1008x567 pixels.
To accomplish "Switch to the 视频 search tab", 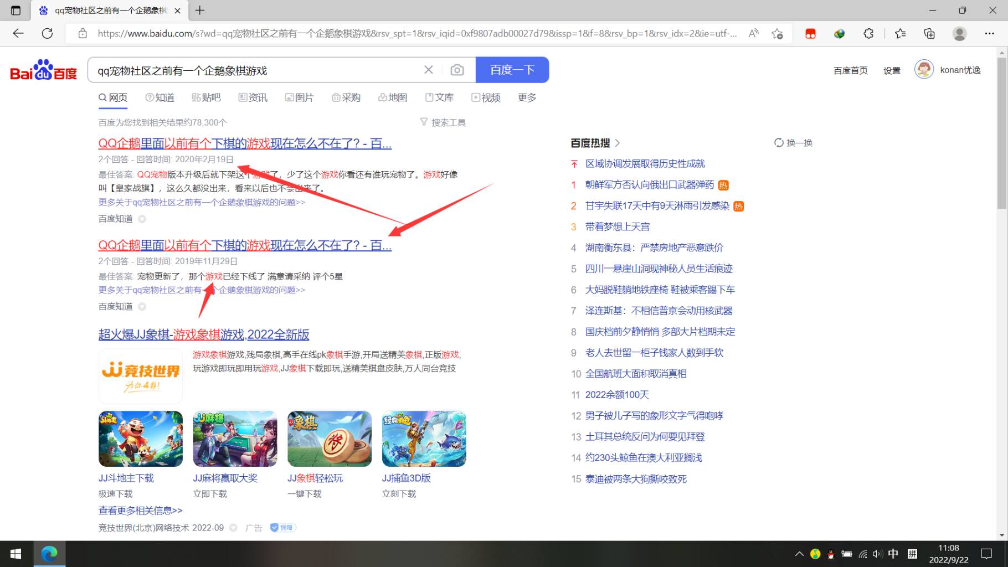I will point(486,97).
